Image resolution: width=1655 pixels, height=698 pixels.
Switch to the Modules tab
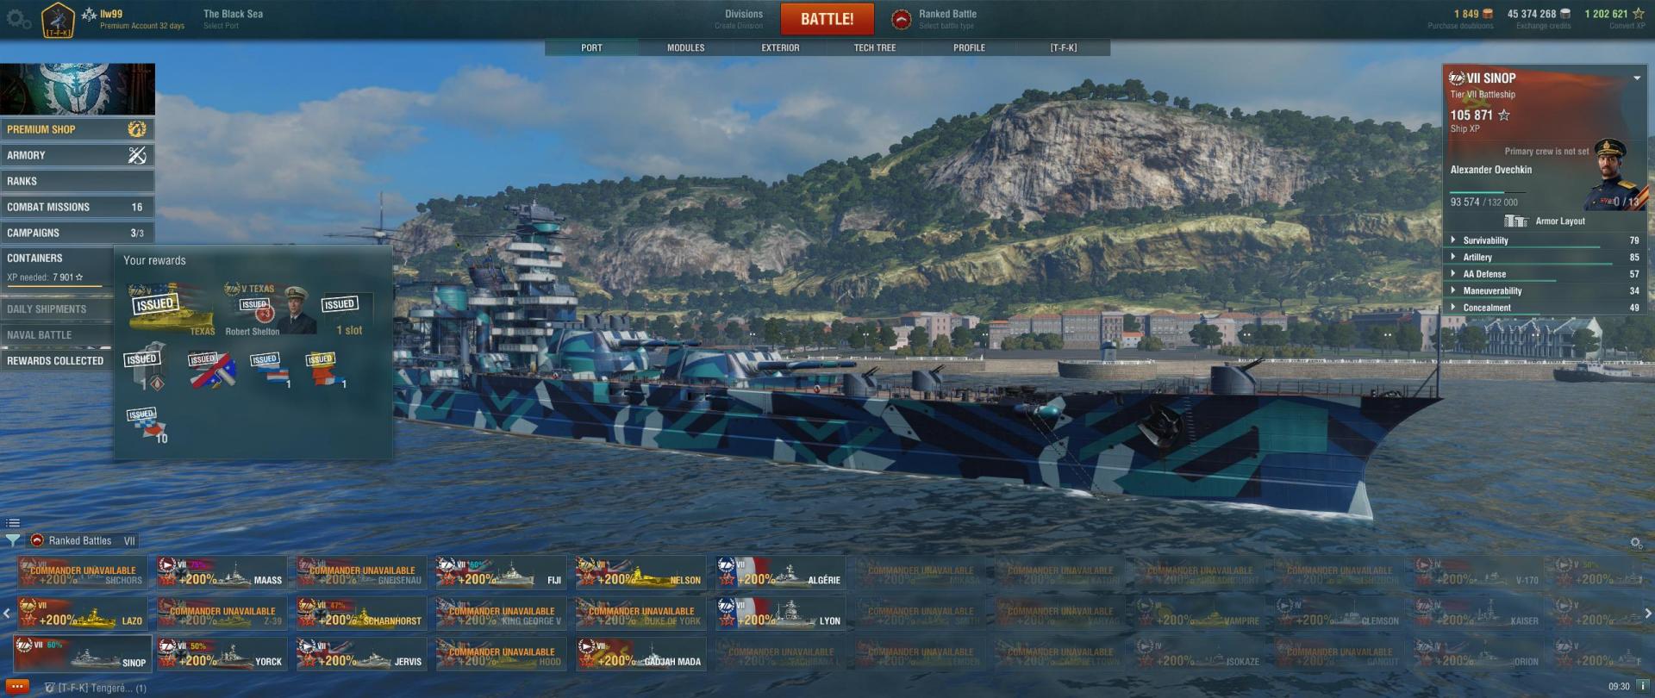coord(685,48)
